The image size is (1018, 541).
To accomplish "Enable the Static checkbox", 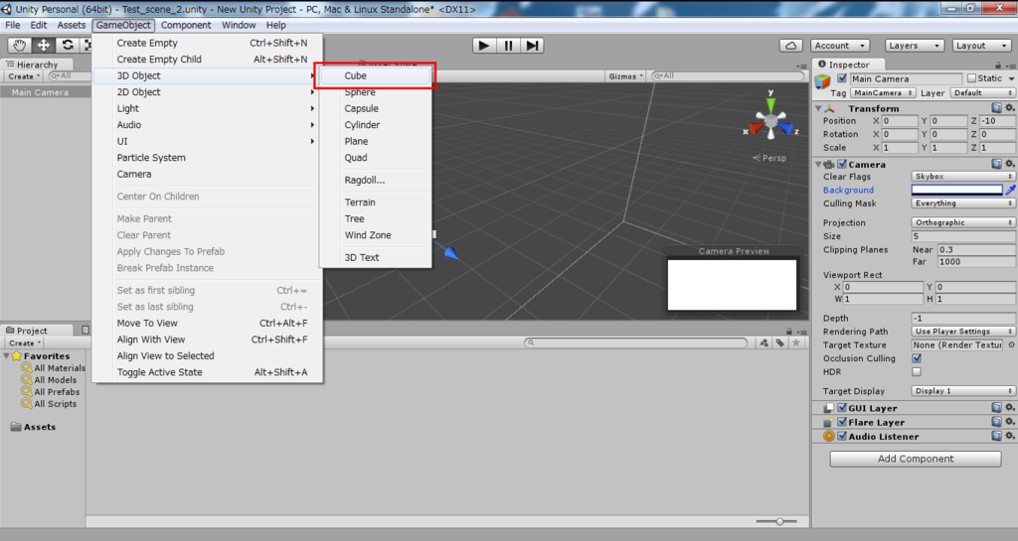I will pyautogui.click(x=972, y=78).
